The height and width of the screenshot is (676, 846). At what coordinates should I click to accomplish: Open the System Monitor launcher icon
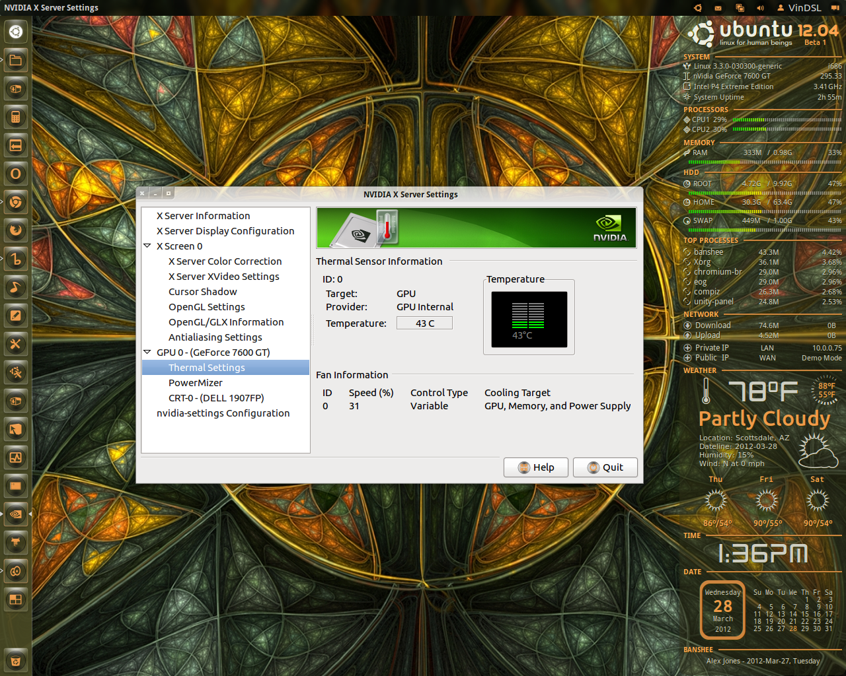tap(16, 457)
